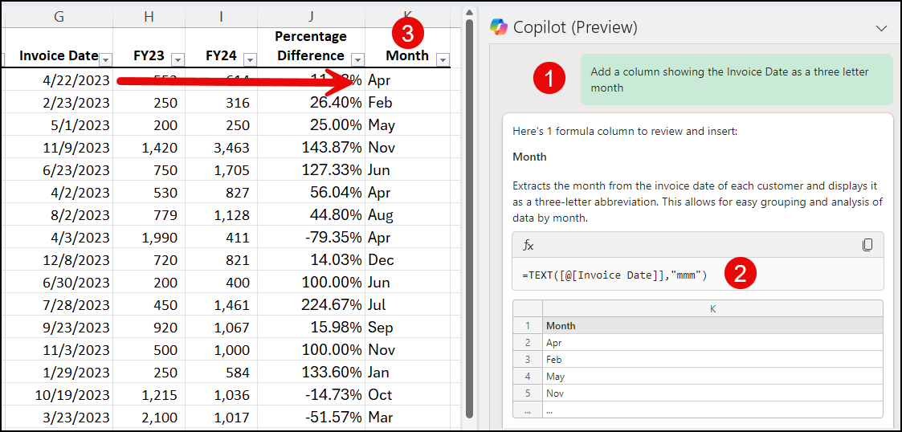Select column G header
Image resolution: width=902 pixels, height=432 pixels.
[59, 17]
